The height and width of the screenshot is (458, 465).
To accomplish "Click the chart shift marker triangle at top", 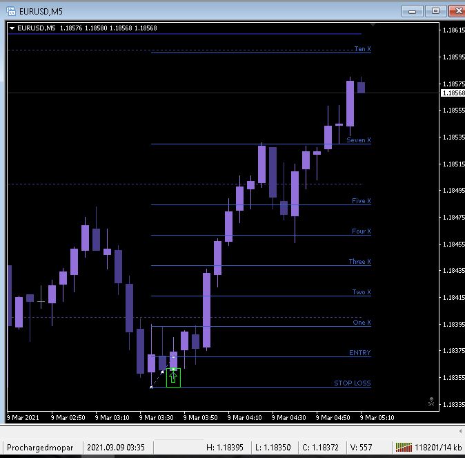I will point(373,25).
